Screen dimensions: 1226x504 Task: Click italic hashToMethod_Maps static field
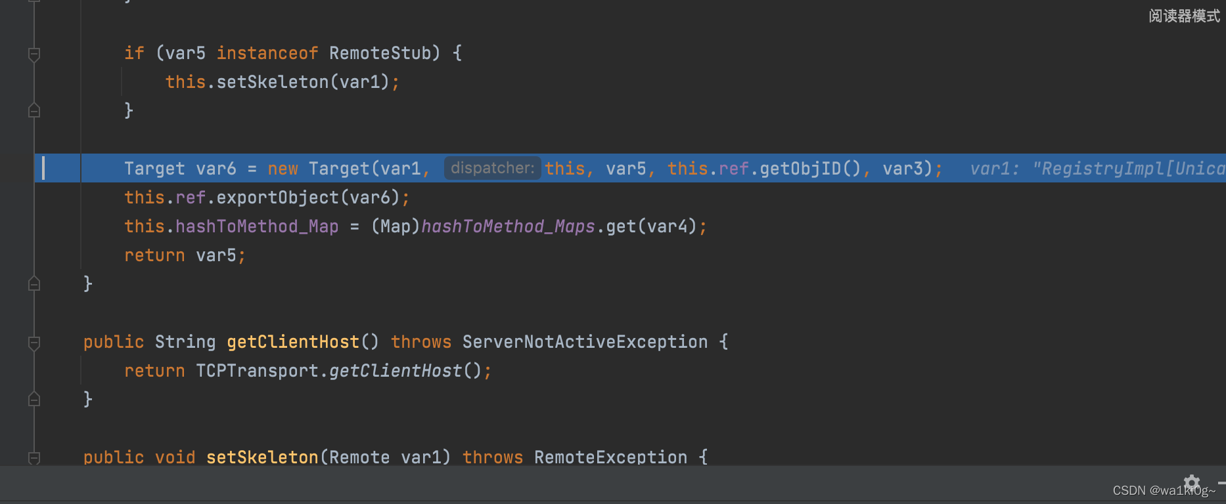(508, 226)
